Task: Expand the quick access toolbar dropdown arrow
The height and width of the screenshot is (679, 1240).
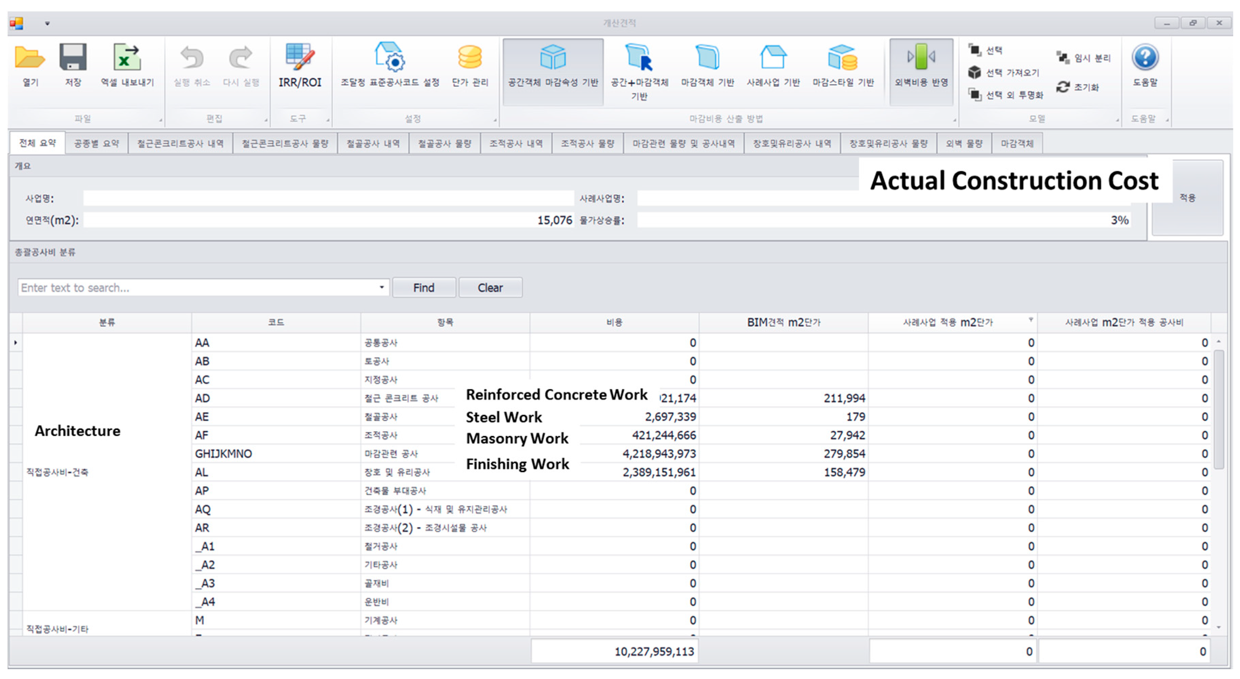Action: (47, 23)
